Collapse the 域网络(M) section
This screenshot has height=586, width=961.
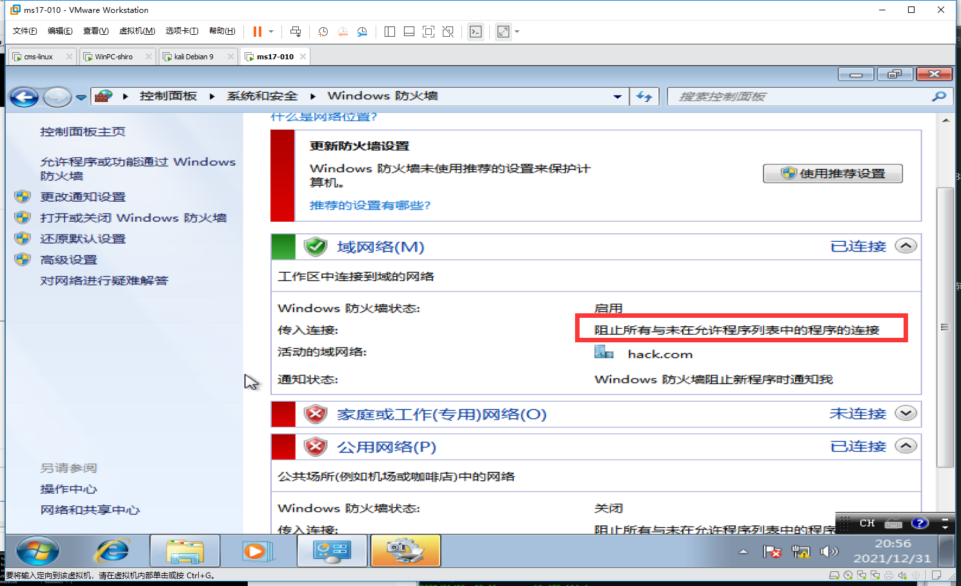click(x=906, y=246)
